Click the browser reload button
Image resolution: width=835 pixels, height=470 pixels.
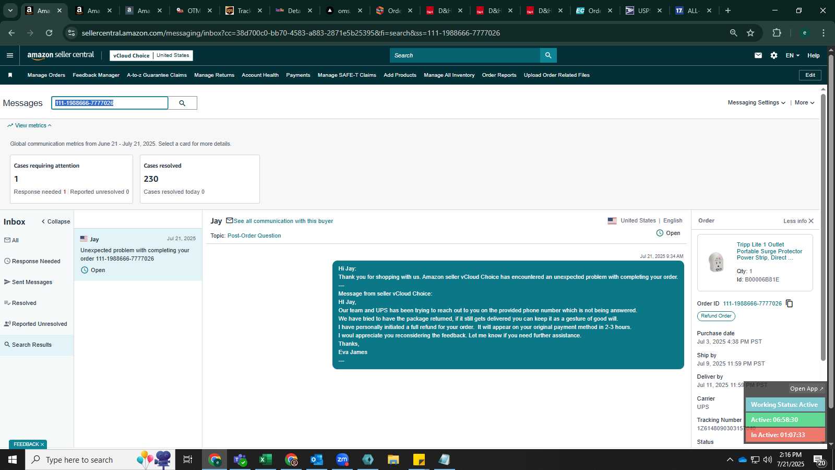[49, 33]
